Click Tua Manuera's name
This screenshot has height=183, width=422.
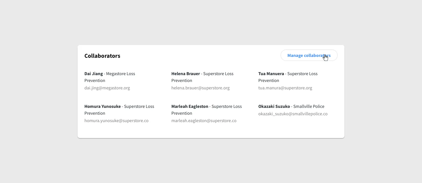pyautogui.click(x=271, y=74)
